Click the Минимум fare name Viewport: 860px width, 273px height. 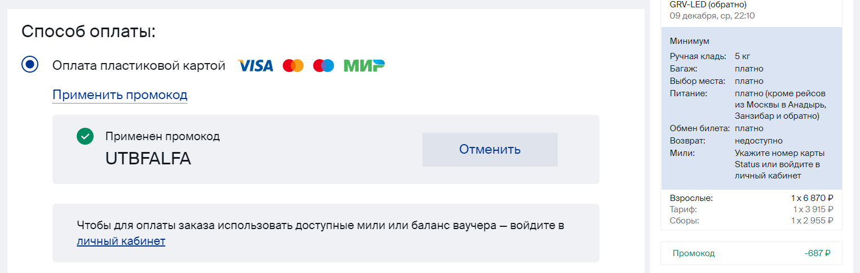pyautogui.click(x=690, y=41)
